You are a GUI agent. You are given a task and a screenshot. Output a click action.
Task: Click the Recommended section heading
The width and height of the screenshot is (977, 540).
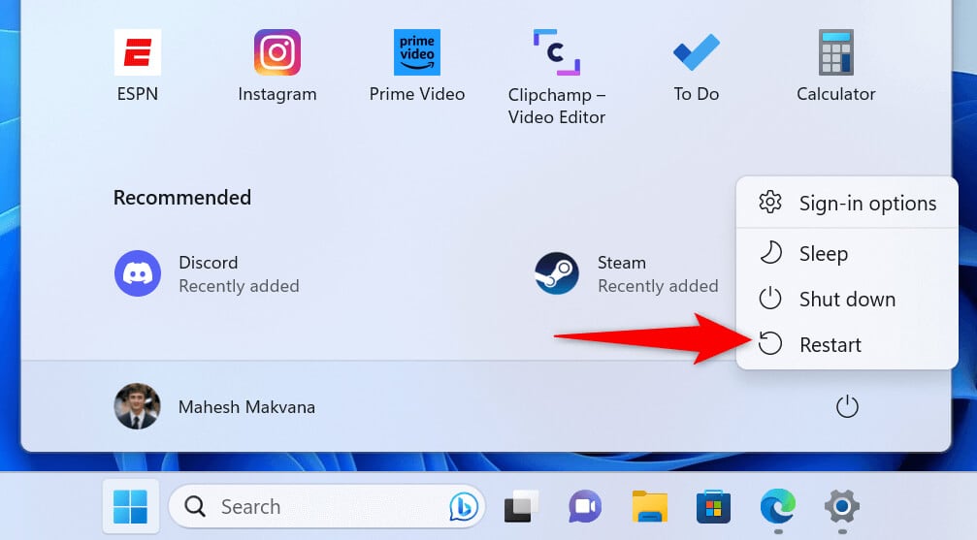[182, 198]
